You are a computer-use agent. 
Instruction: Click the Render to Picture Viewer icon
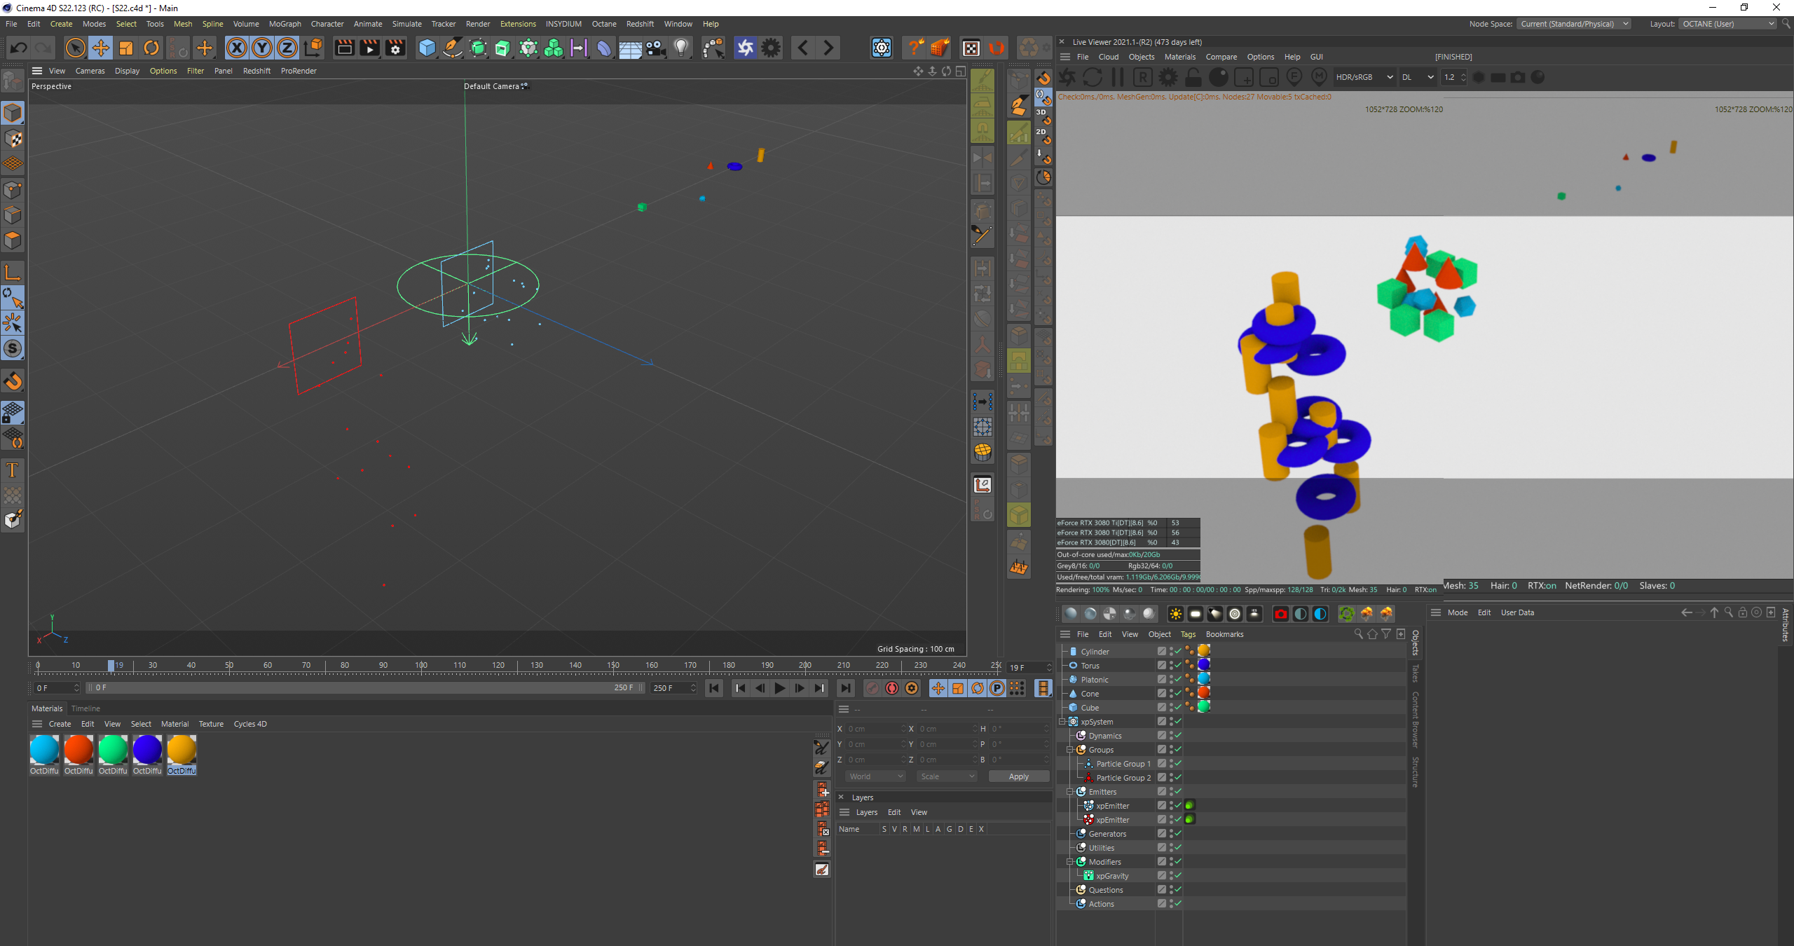click(x=369, y=48)
